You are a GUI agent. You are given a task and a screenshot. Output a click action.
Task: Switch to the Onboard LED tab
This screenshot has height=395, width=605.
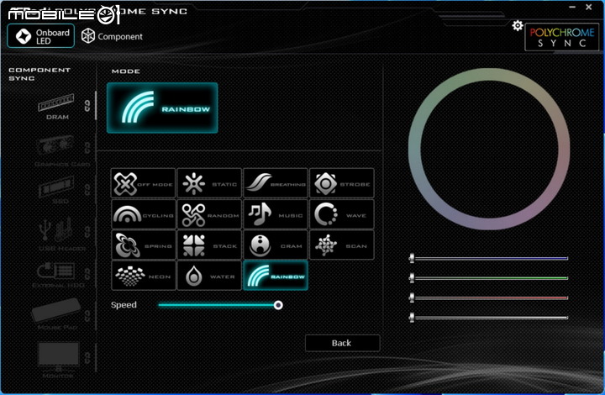pos(41,36)
